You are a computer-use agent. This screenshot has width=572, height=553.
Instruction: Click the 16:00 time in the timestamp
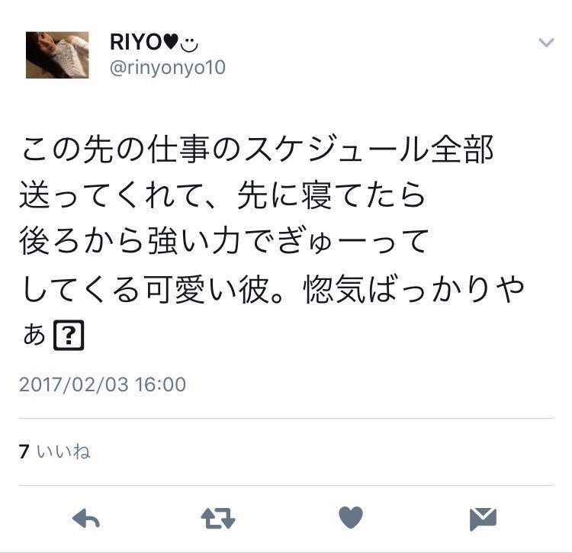(x=160, y=384)
